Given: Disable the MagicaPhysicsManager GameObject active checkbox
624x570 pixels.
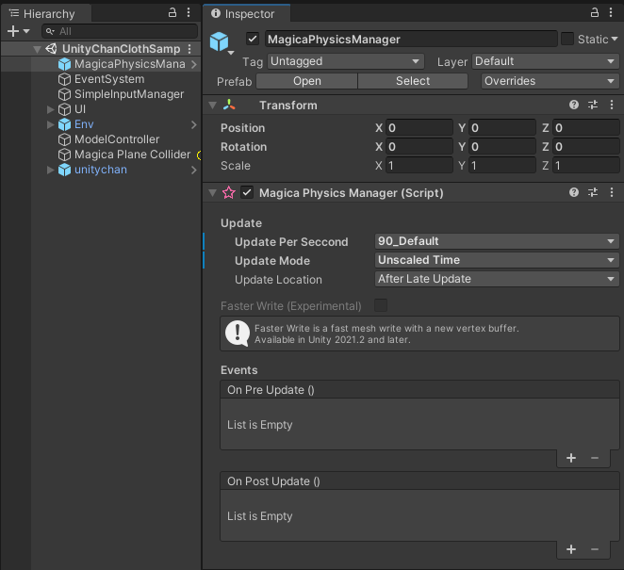Looking at the screenshot, I should tap(252, 40).
